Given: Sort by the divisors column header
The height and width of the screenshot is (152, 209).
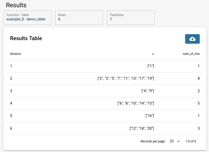Looking at the screenshot, I should 16,54.
